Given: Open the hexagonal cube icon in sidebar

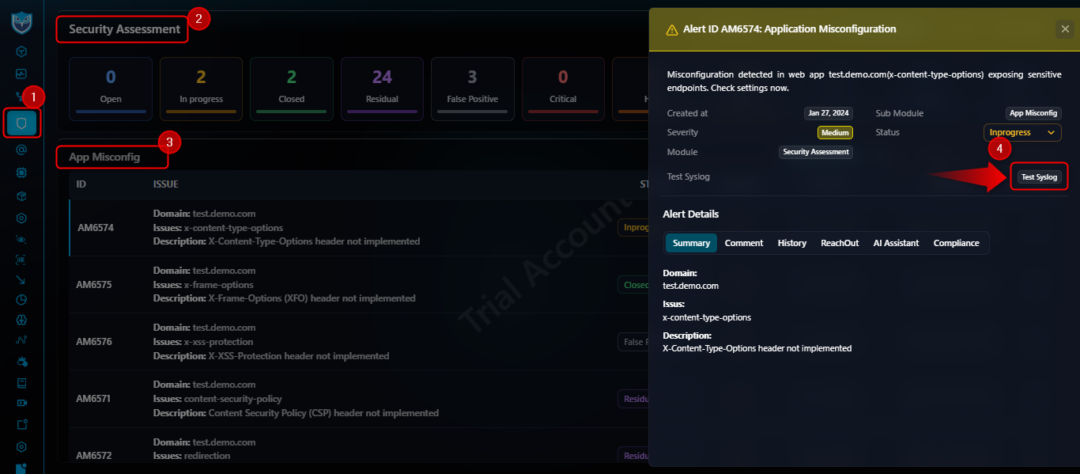Looking at the screenshot, I should click(21, 51).
